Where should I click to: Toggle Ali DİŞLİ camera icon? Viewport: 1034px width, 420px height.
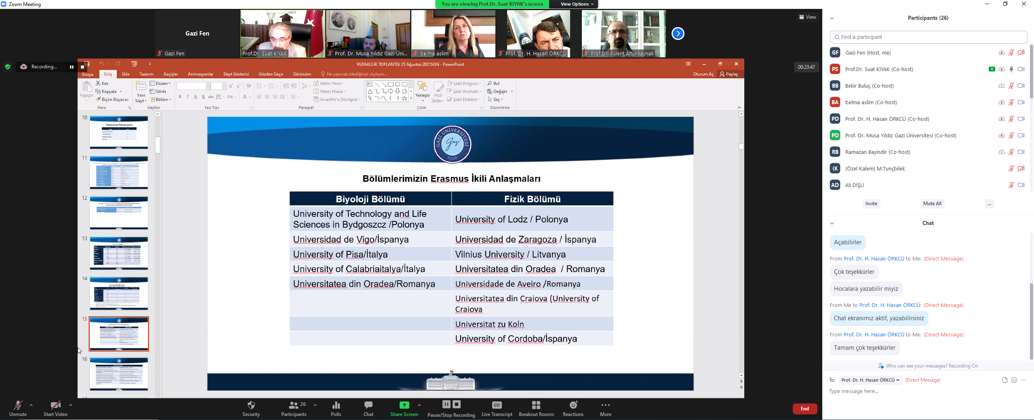coord(1021,185)
